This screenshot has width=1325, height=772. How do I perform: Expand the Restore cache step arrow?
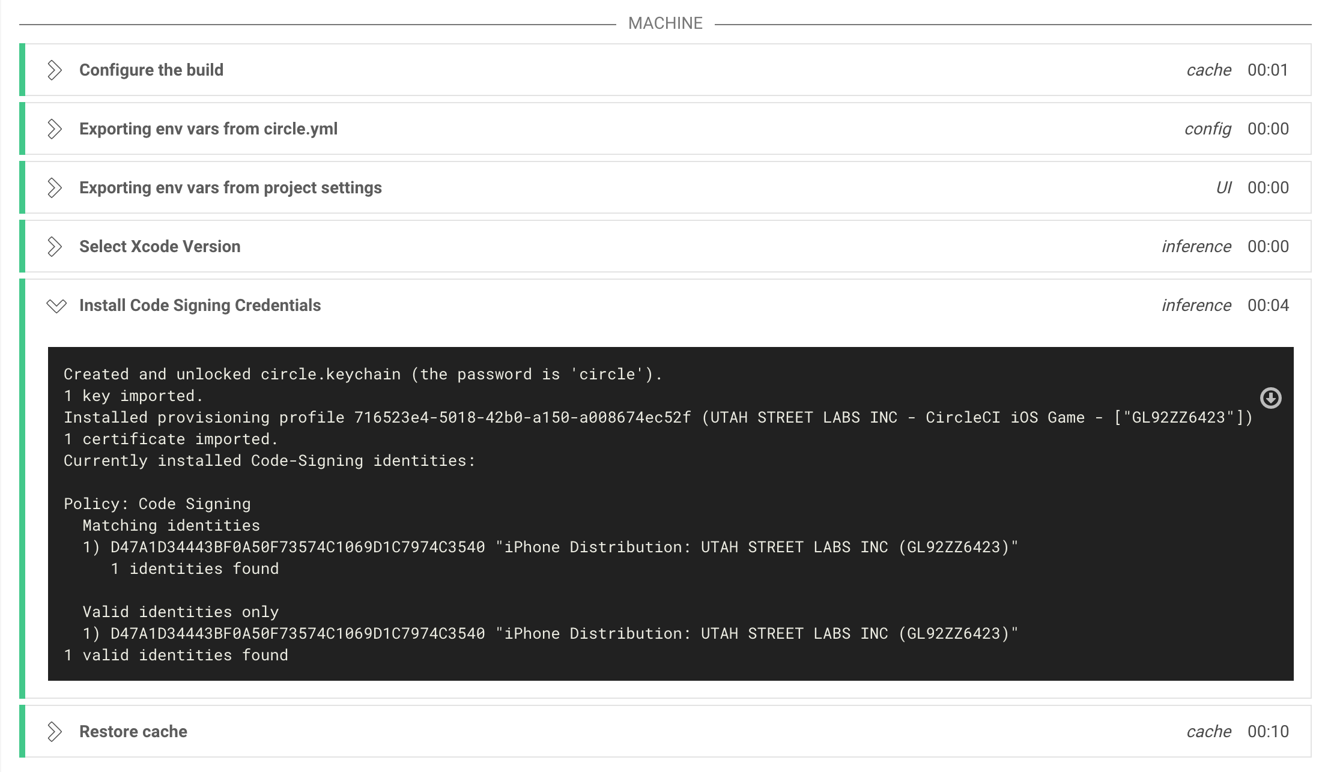click(x=55, y=732)
